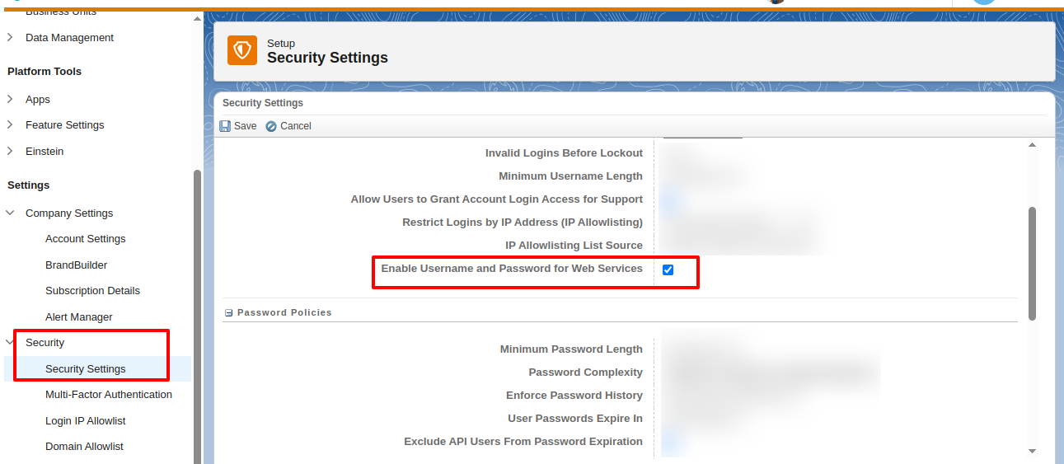
Task: Open Multi-Factor Authentication settings page
Action: [109, 394]
